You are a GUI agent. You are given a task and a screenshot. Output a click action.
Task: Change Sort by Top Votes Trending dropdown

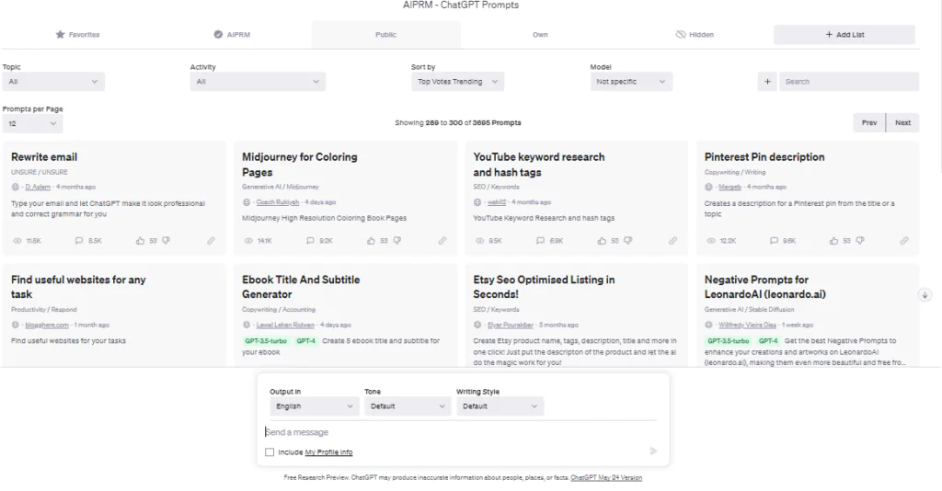457,82
